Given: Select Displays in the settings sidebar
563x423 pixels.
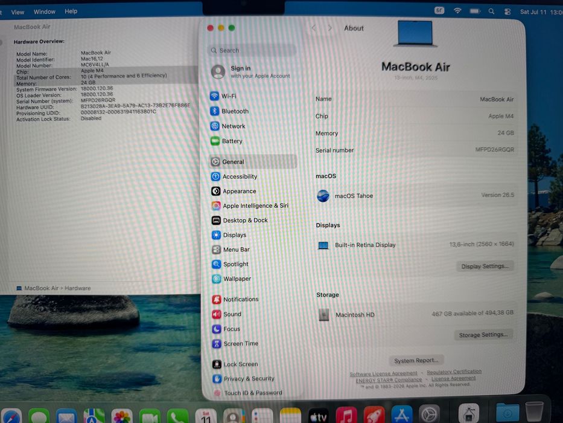Looking at the screenshot, I should (229, 235).
